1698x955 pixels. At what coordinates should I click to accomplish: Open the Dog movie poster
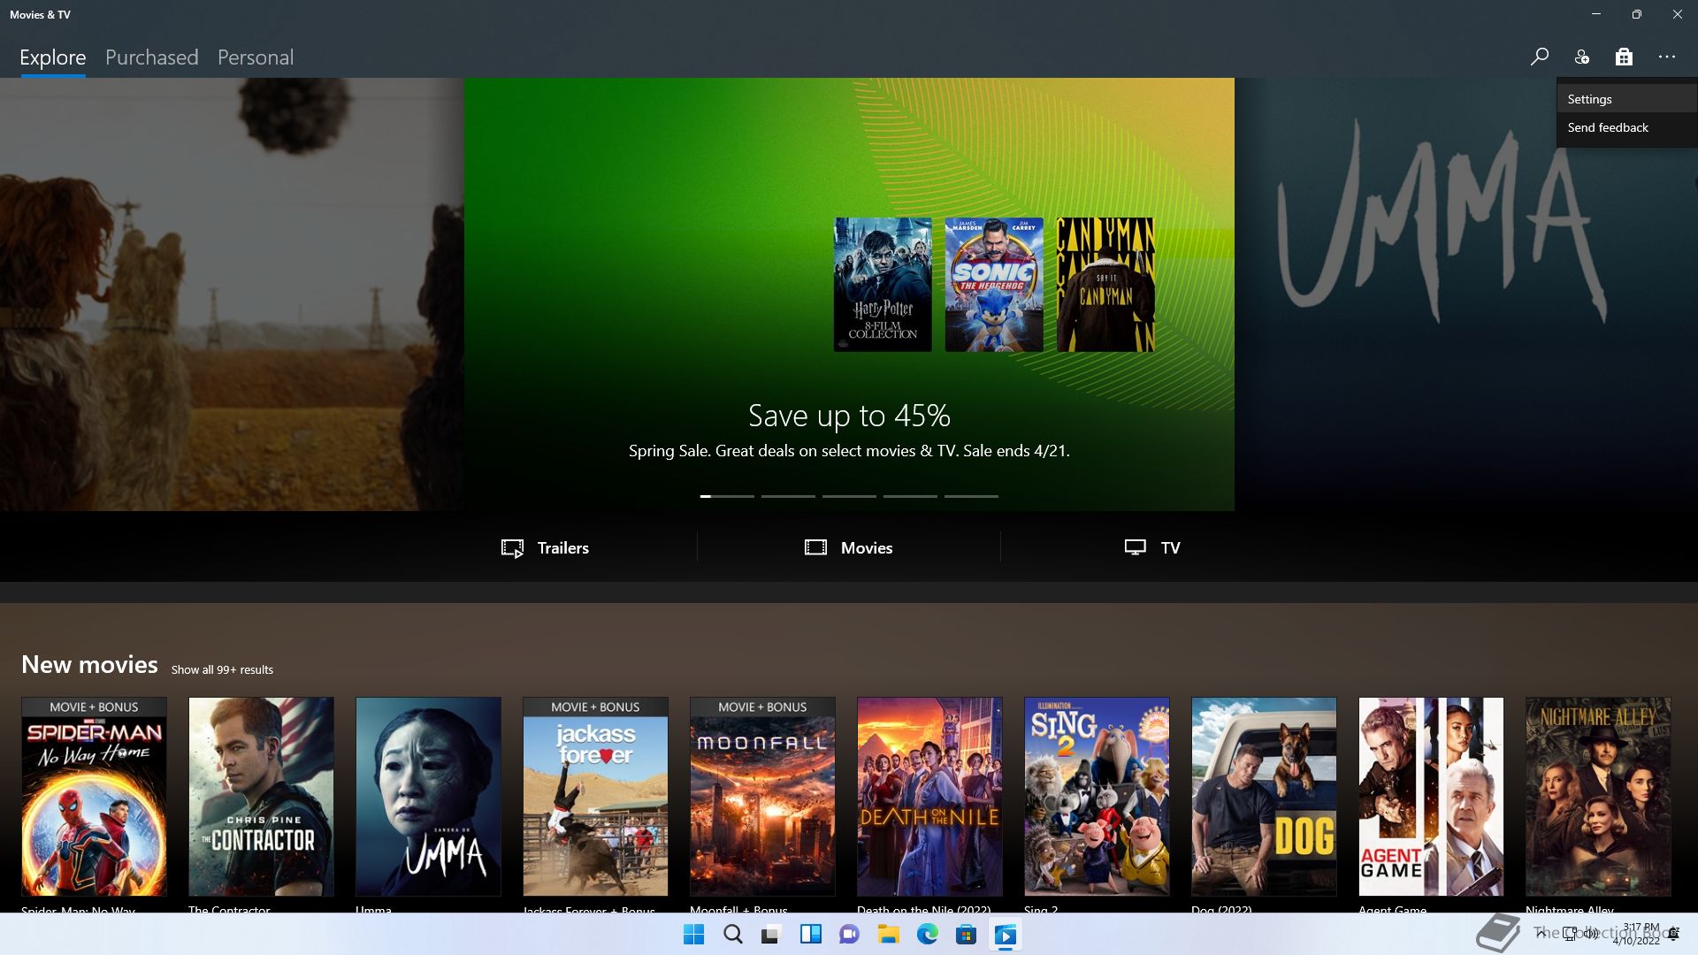click(1264, 797)
